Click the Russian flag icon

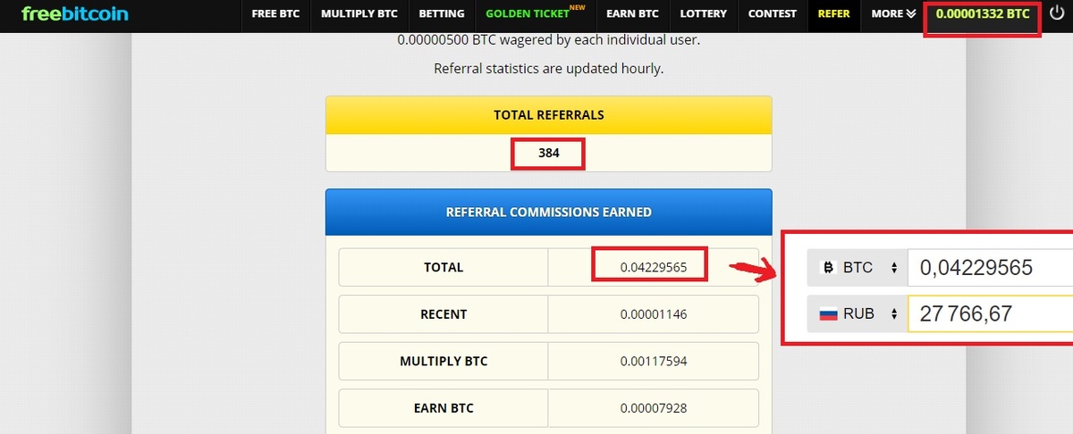point(828,313)
